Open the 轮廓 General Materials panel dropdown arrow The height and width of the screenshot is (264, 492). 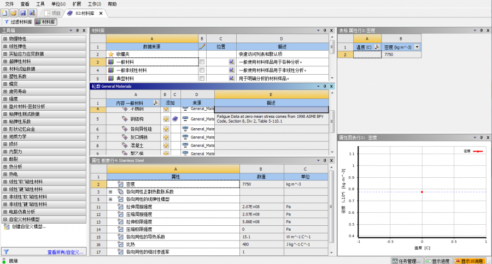(318, 86)
